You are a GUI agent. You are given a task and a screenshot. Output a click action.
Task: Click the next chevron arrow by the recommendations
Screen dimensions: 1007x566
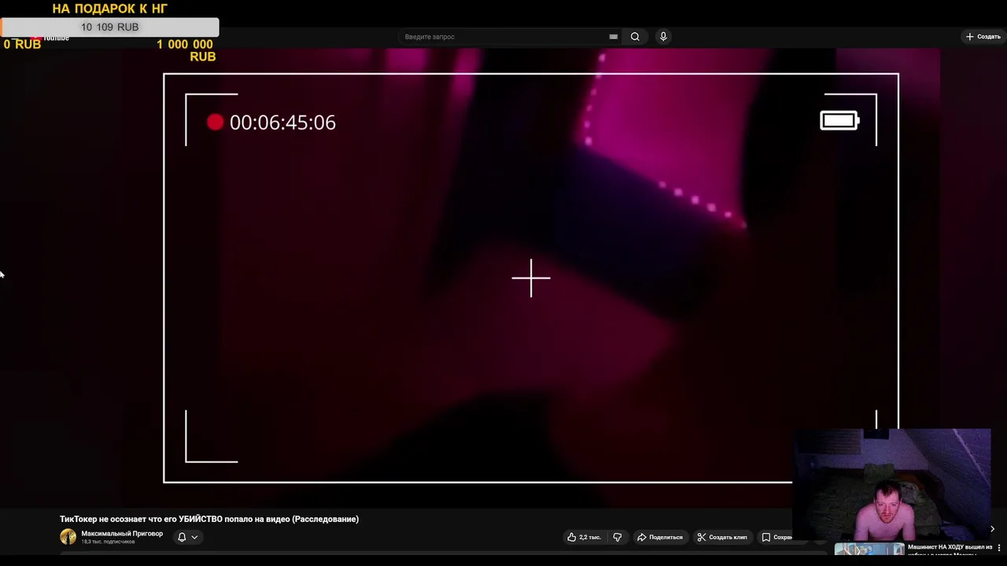992,529
